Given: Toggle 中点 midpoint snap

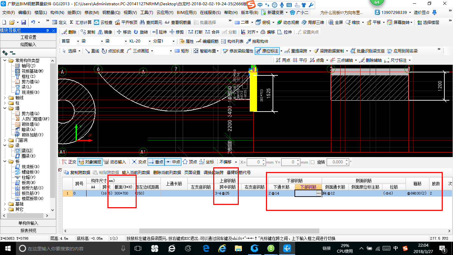Looking at the screenshot, I should [x=172, y=162].
